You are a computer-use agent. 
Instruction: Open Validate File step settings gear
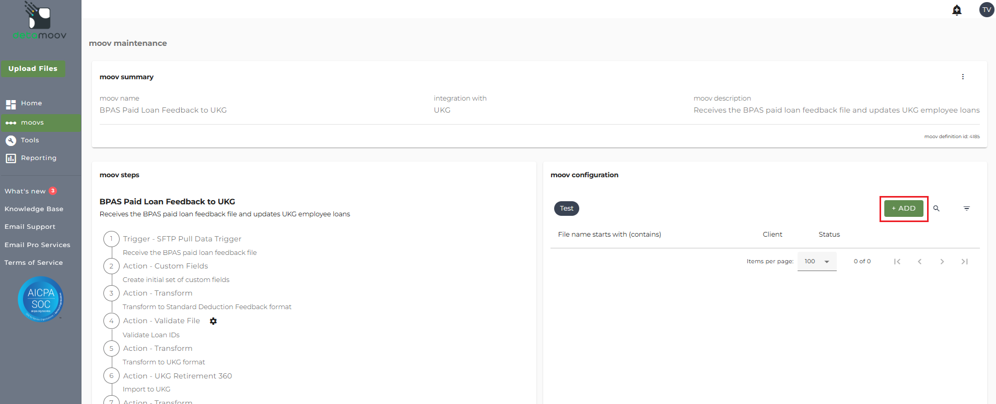(x=213, y=321)
